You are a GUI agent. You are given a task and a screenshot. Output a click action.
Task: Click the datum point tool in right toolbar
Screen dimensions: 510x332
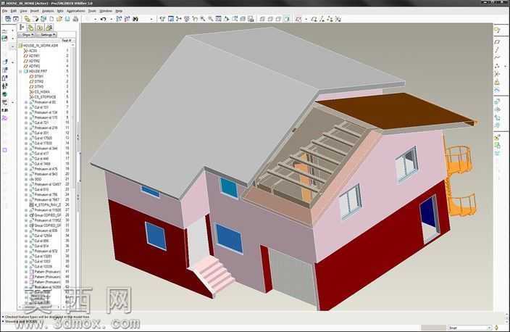[497, 66]
